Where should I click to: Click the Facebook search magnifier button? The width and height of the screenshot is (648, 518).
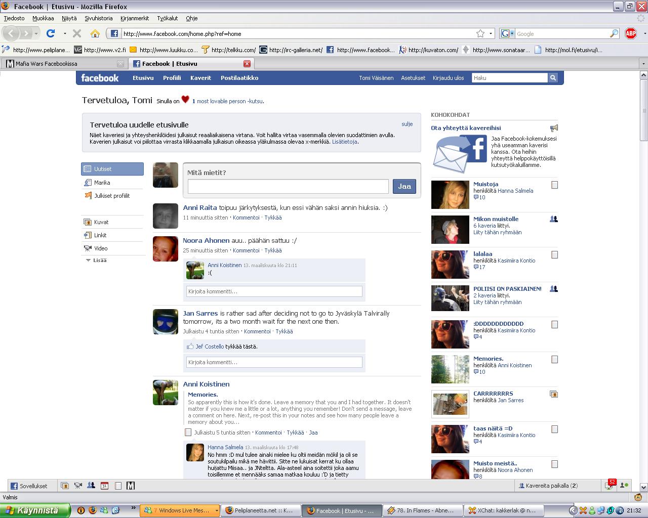pos(553,78)
